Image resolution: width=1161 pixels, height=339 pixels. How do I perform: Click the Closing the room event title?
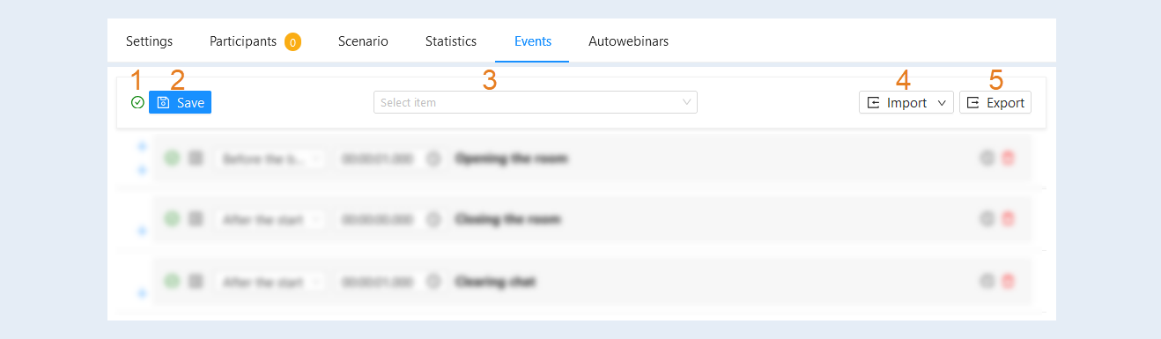coord(508,218)
